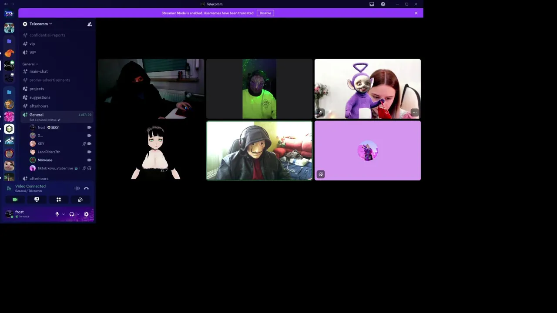Click the camera icon next to frost
This screenshot has width=557, height=313.
(x=89, y=127)
